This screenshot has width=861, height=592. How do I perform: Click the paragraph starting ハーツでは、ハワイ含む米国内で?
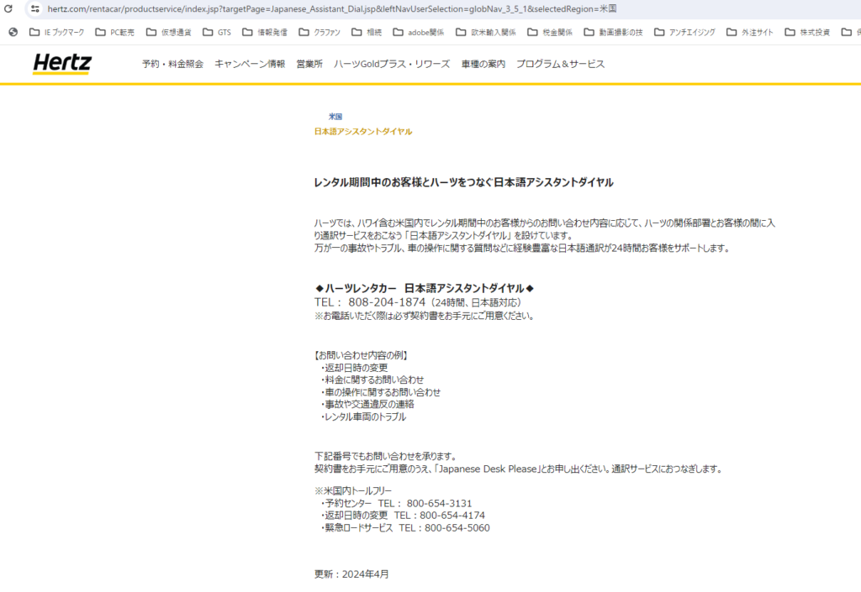(544, 229)
